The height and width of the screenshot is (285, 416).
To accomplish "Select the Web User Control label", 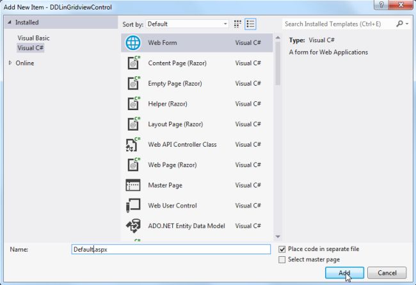I will point(172,206).
